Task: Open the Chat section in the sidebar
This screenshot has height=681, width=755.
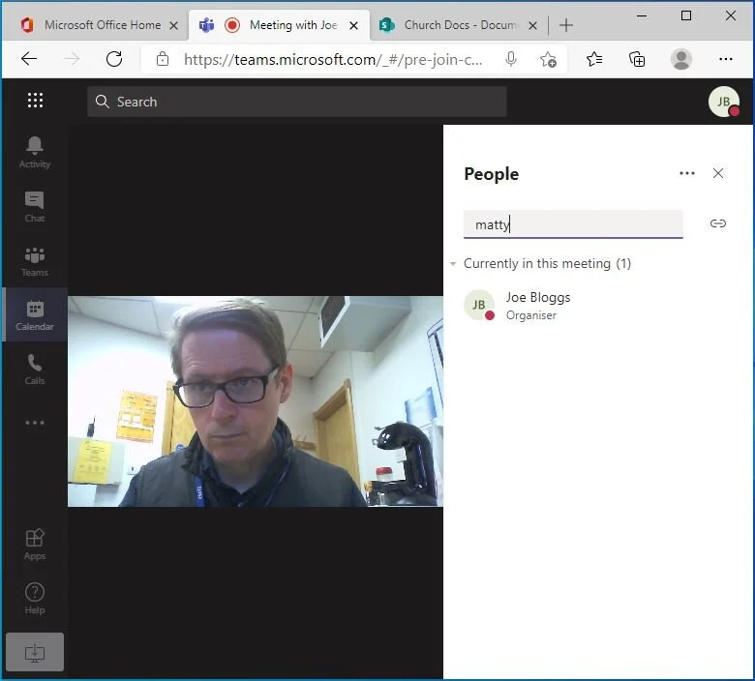Action: (x=35, y=206)
